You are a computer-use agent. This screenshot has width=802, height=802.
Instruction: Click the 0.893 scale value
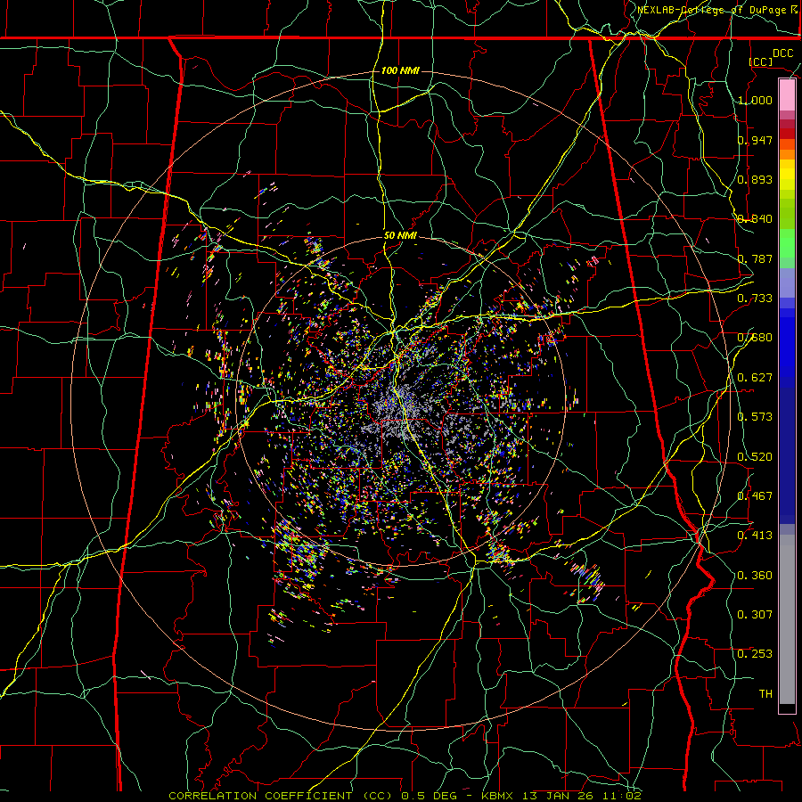[755, 179]
